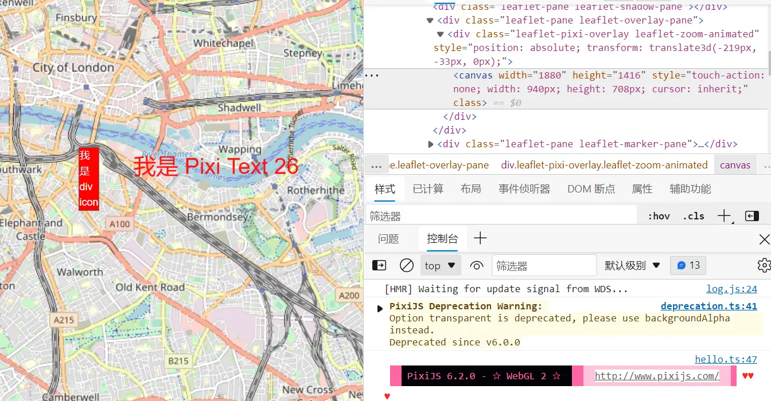This screenshot has height=401, width=771.
Task: Open the 属性 tab
Action: (642, 189)
